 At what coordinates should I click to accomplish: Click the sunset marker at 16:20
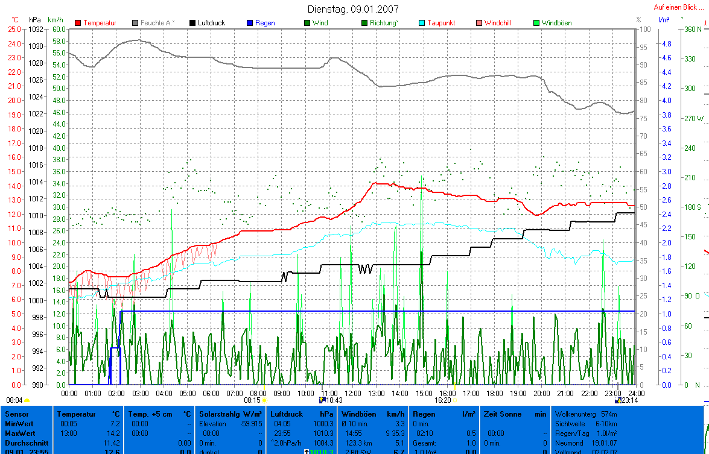click(x=454, y=400)
